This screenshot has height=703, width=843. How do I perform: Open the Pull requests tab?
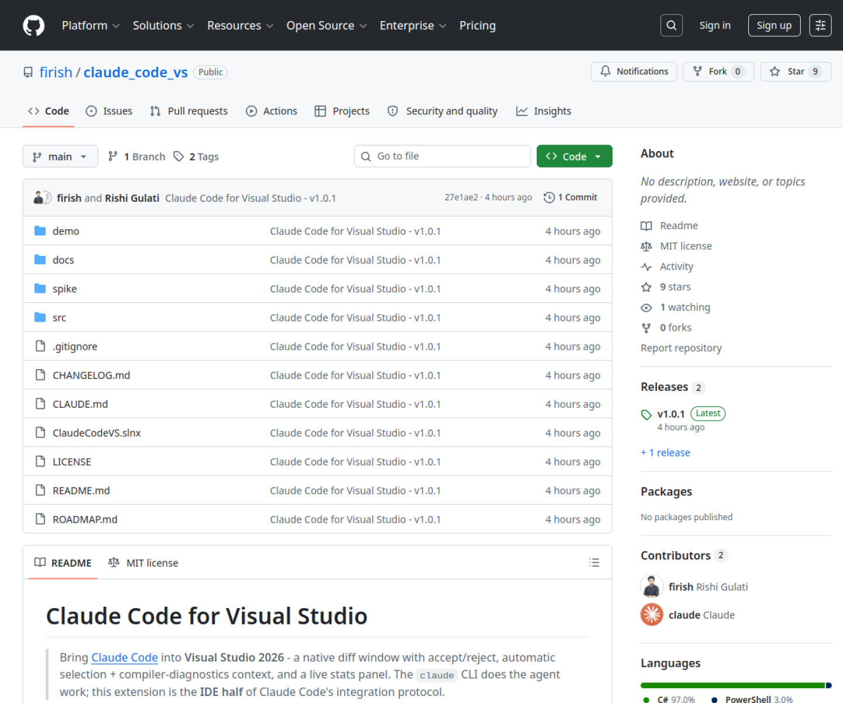(x=189, y=111)
